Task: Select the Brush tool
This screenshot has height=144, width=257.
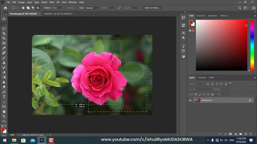Action: coord(4,58)
